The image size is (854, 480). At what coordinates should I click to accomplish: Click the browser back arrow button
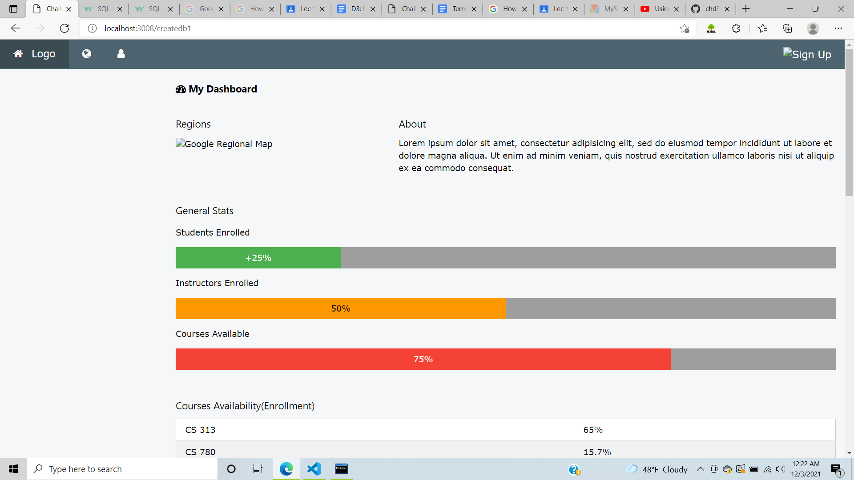point(16,28)
